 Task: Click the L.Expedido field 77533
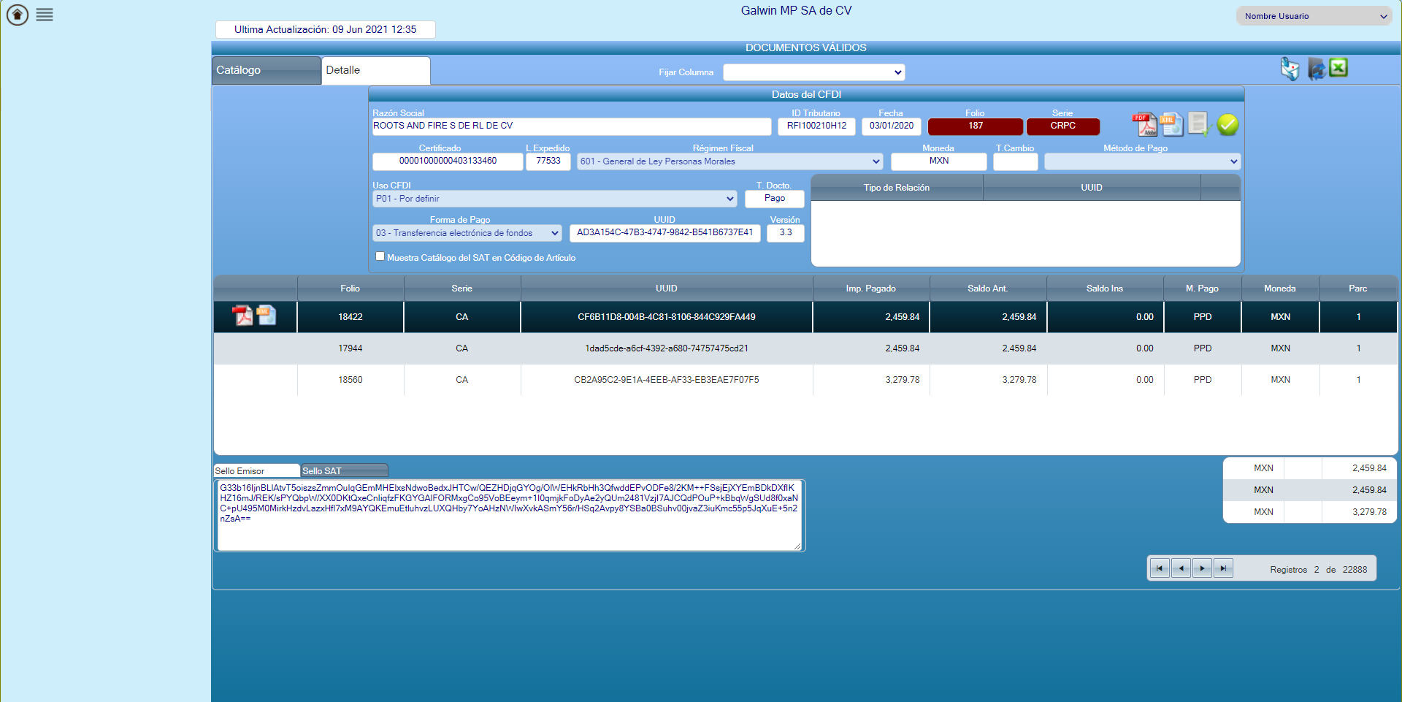coord(548,161)
